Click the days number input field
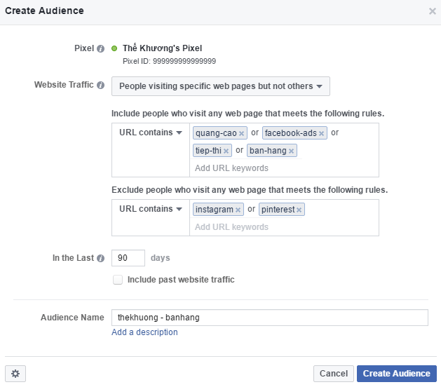Screen dimensions: 441x387 coord(128,258)
